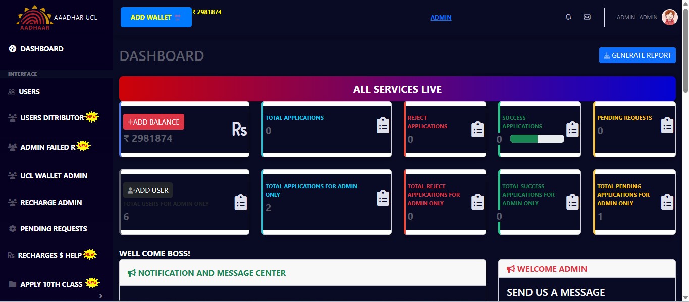Click the admin profile avatar picture
689x302 pixels.
(x=670, y=17)
